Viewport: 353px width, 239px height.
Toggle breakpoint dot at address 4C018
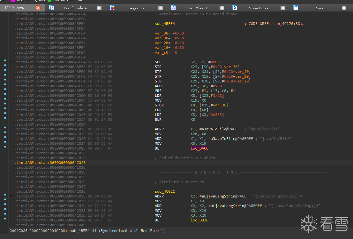click(x=5, y=127)
